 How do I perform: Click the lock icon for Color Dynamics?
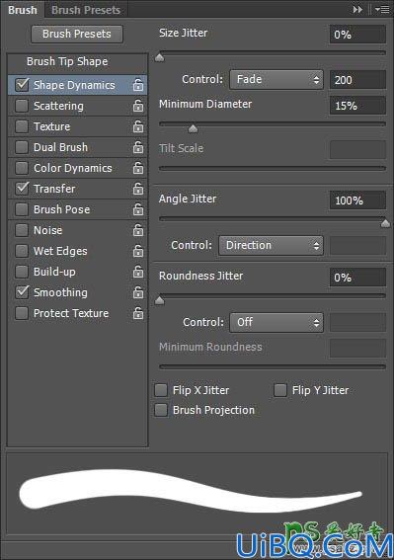[x=138, y=168]
